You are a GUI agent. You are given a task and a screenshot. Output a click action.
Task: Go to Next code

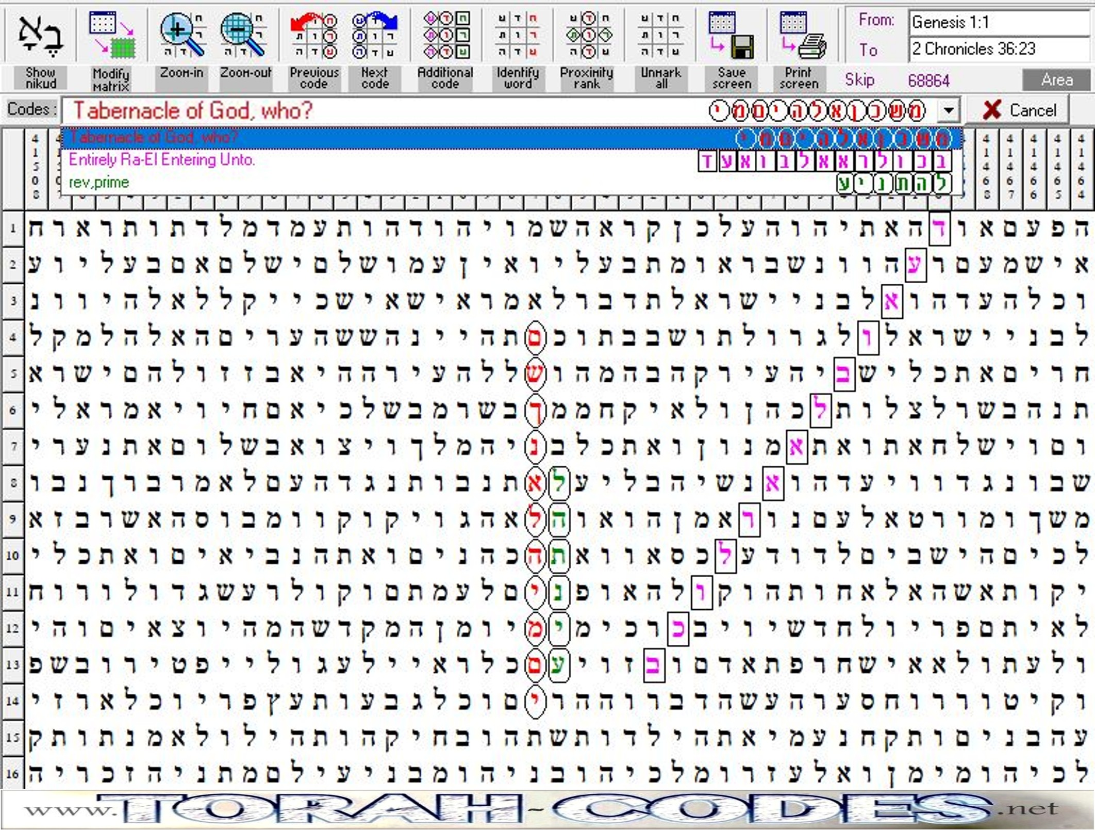click(375, 35)
